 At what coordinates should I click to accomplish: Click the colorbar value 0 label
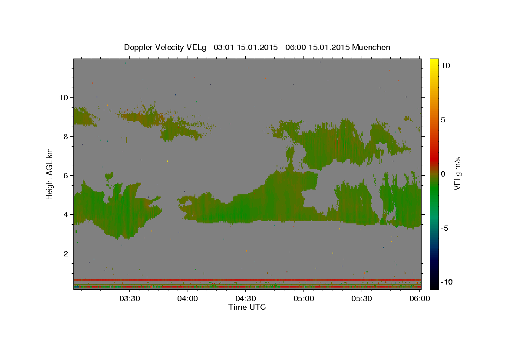tap(443, 174)
